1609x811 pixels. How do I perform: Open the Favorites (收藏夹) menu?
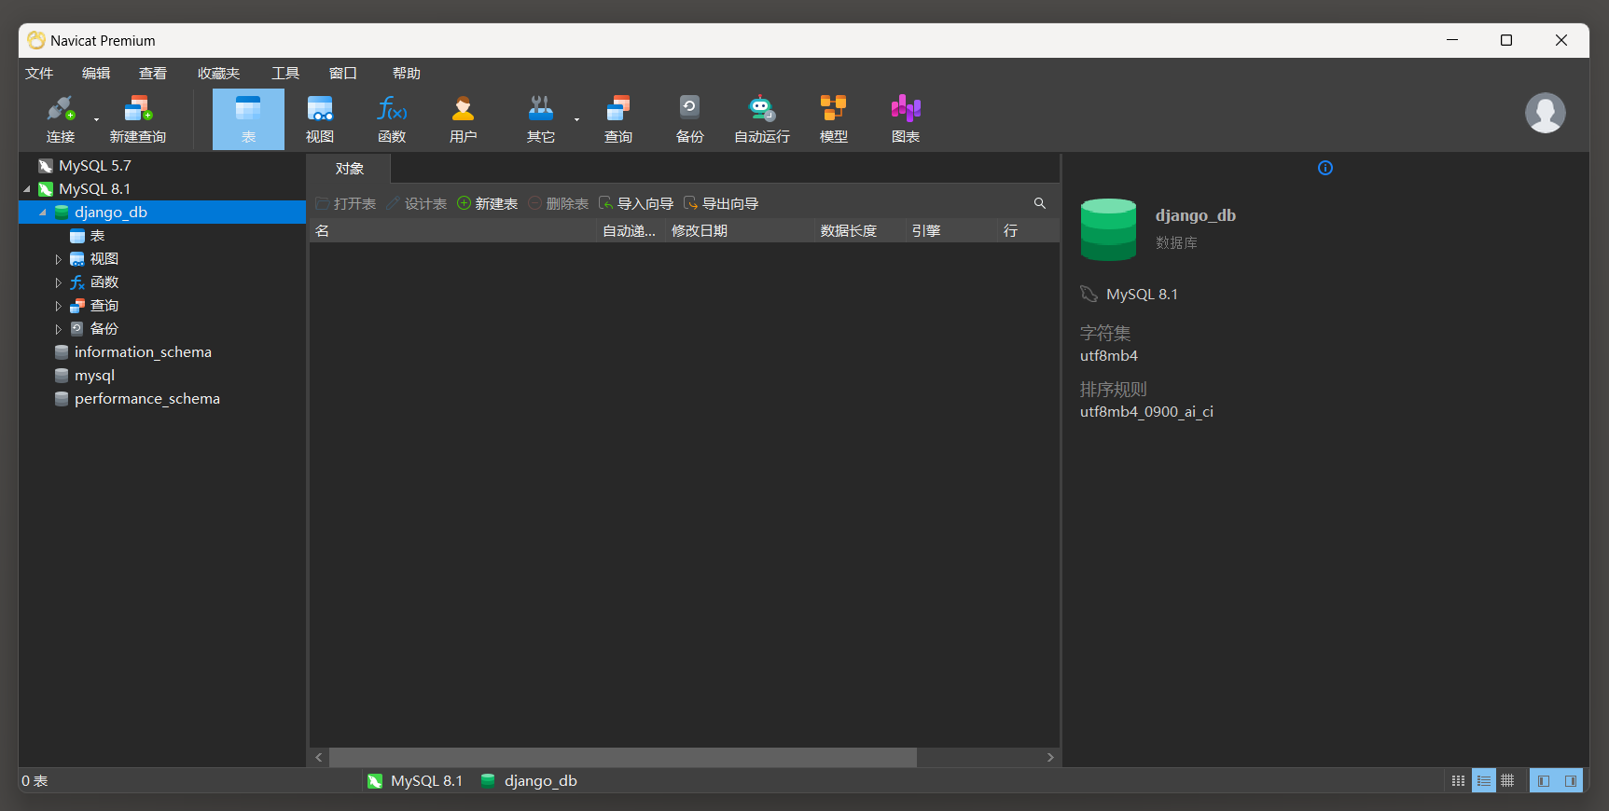tap(219, 74)
